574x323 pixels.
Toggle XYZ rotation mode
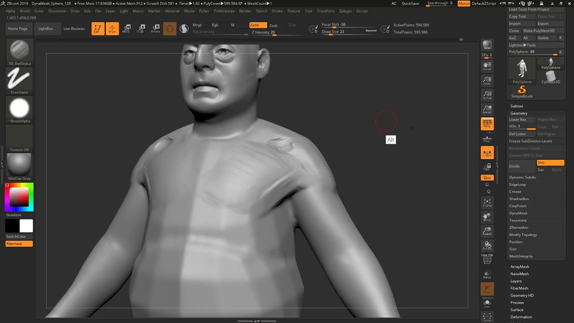click(x=487, y=178)
